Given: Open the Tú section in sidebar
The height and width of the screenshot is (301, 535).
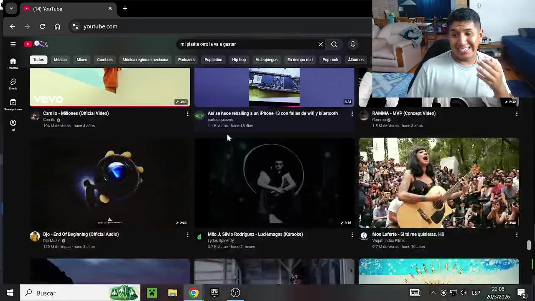Looking at the screenshot, I should [x=13, y=125].
